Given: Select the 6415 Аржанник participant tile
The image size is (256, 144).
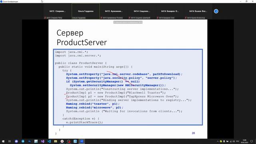Looking at the screenshot, I should [114, 11].
